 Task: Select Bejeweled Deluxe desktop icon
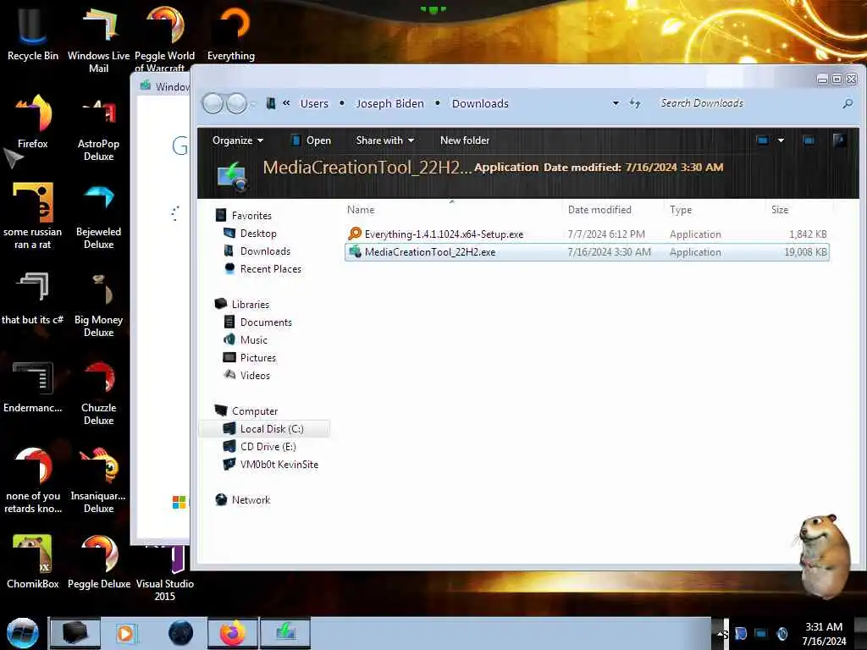coord(98,216)
